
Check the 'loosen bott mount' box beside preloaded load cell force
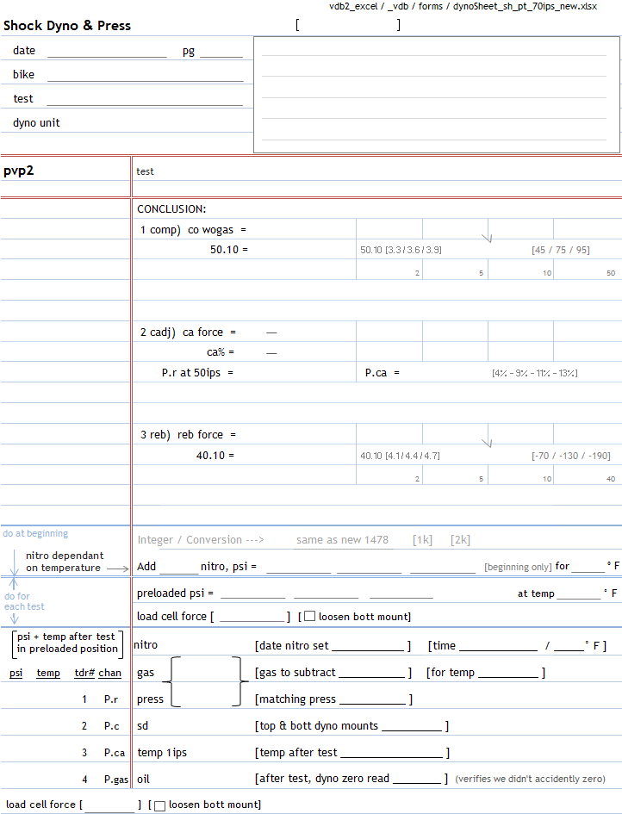308,617
